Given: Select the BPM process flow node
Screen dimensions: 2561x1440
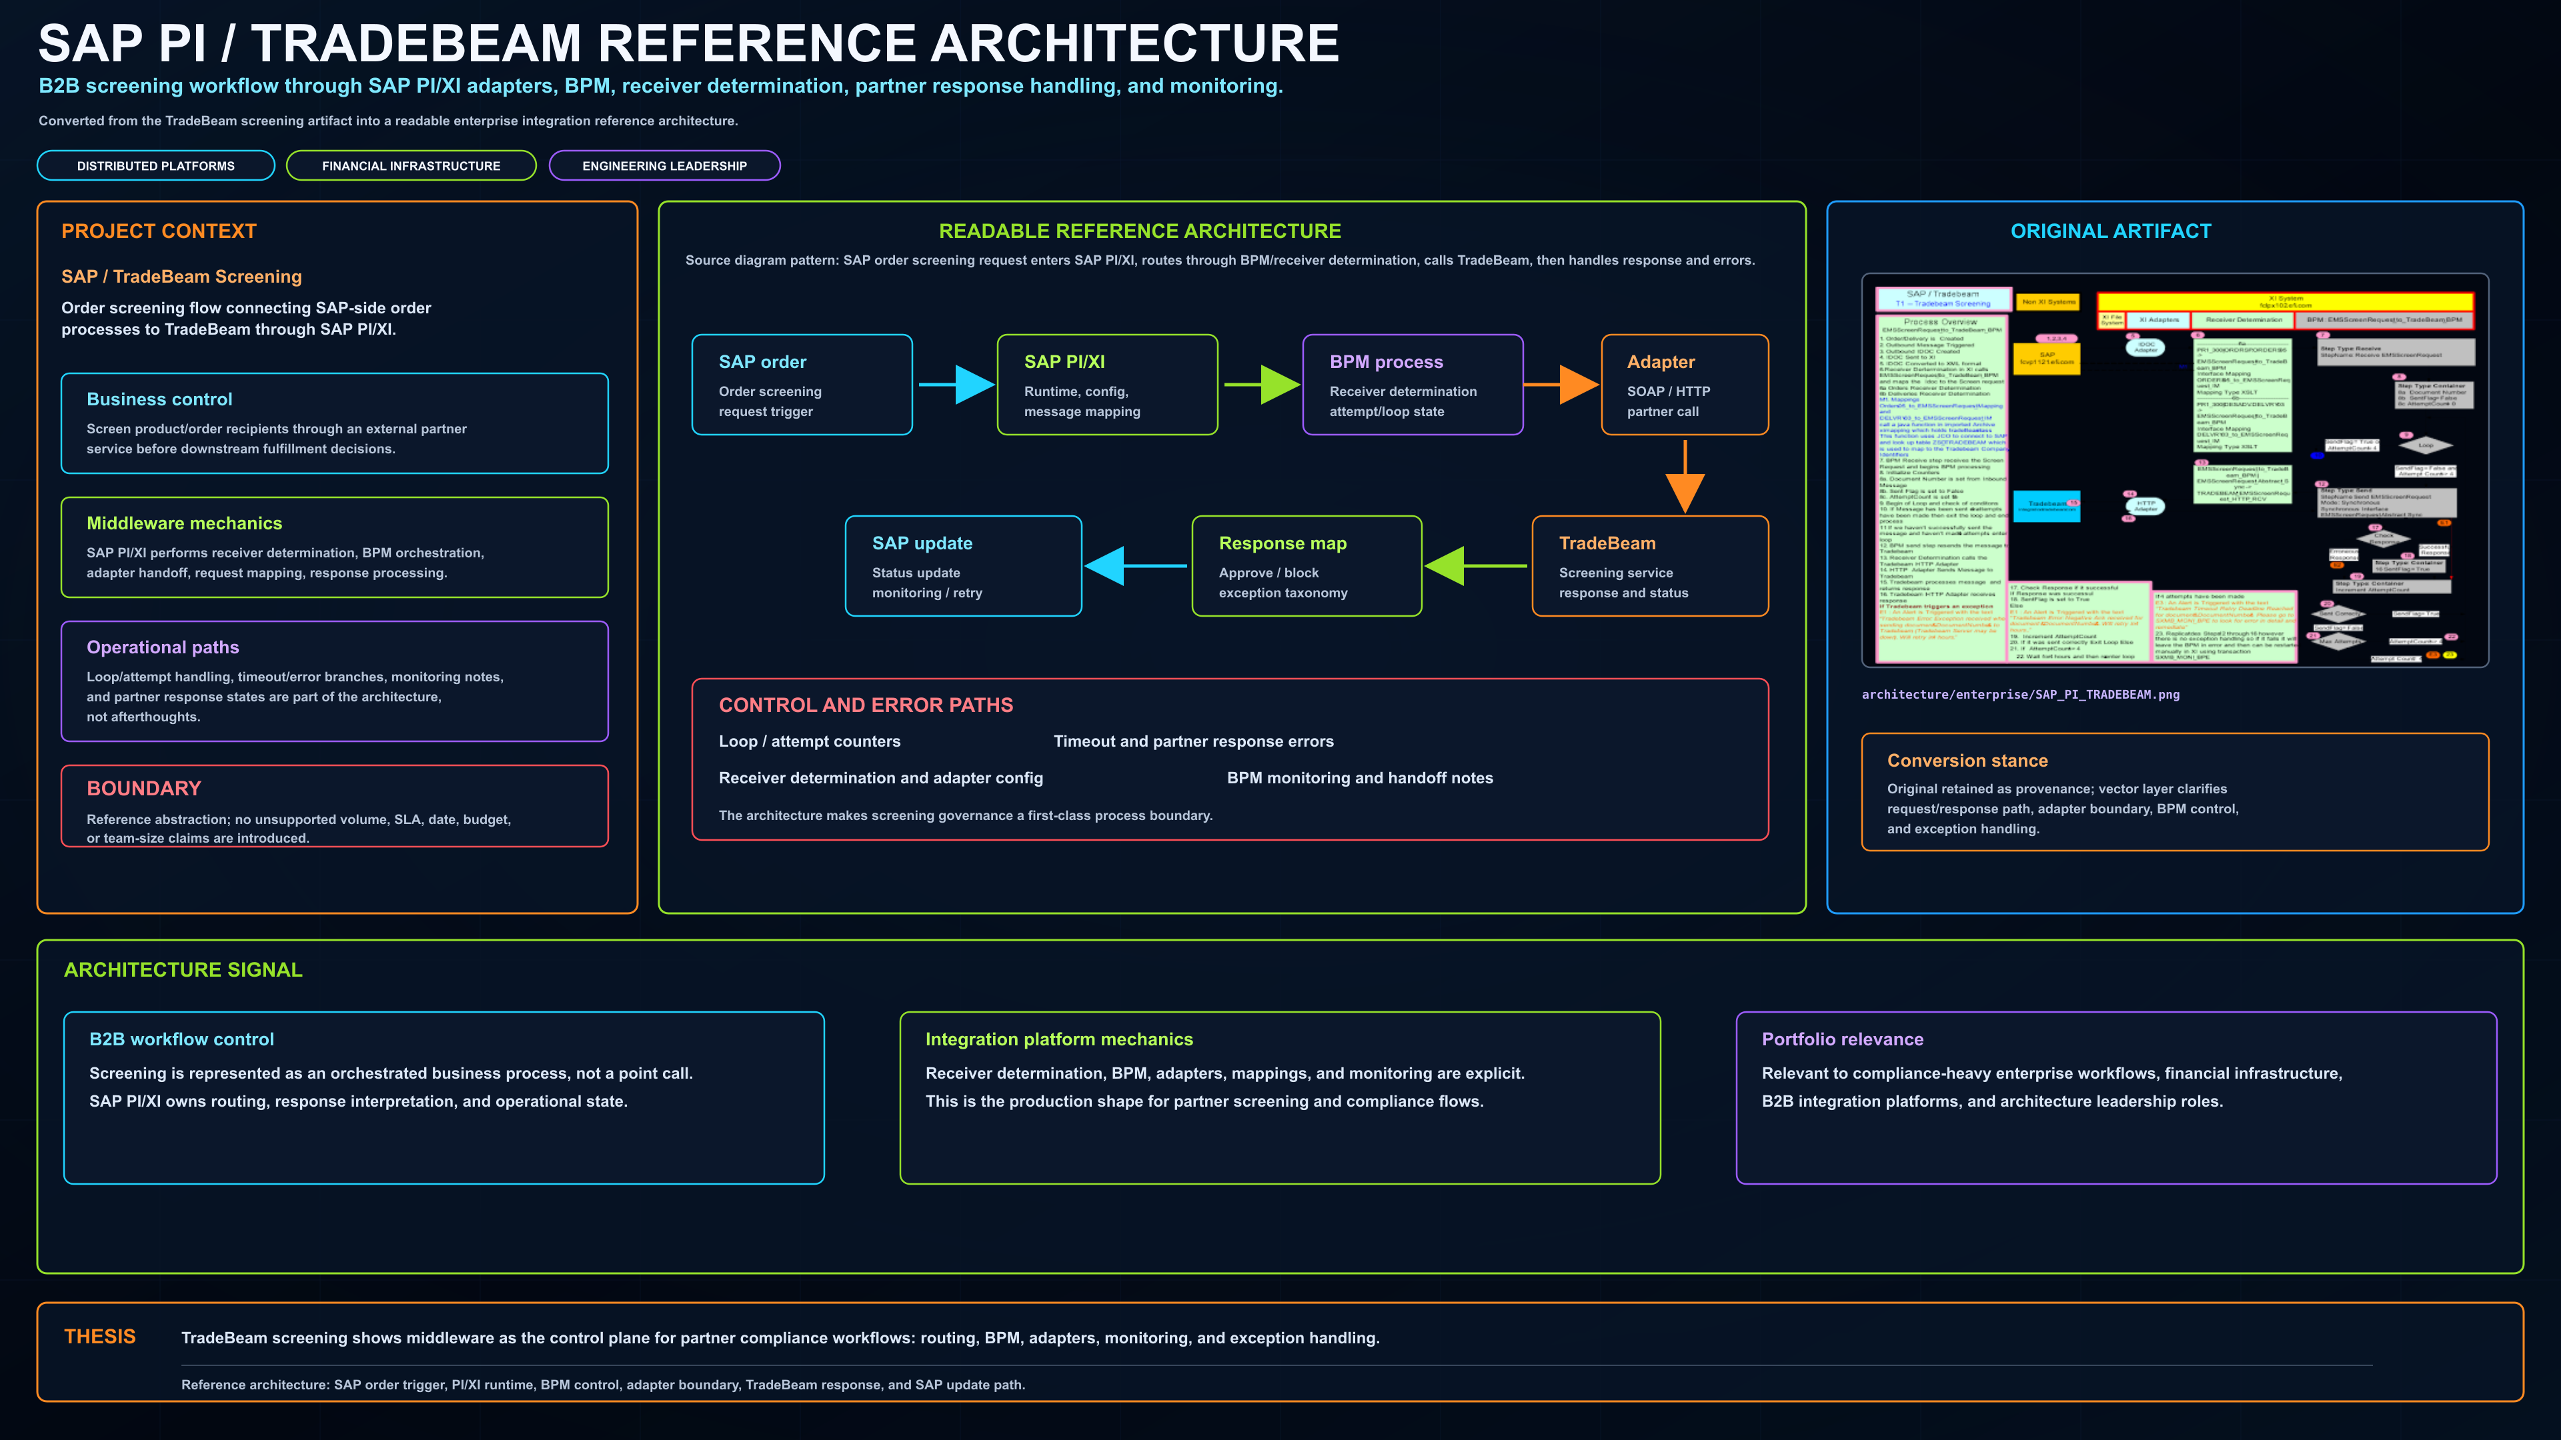Looking at the screenshot, I should (1413, 385).
